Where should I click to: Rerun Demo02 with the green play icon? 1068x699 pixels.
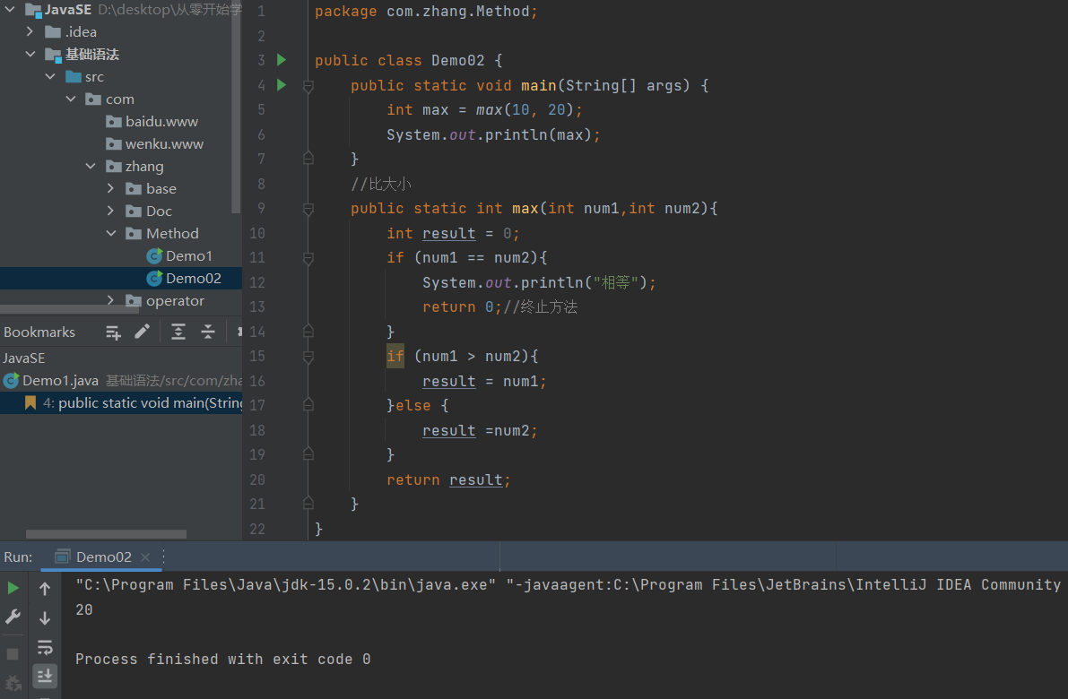[x=13, y=588]
